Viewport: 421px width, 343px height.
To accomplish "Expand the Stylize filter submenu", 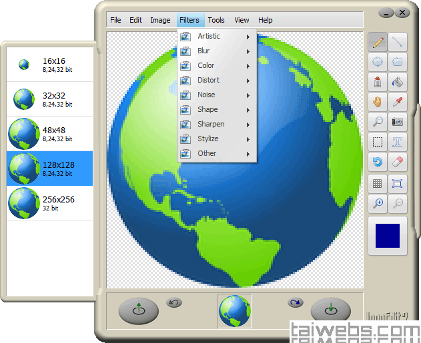I will point(217,139).
